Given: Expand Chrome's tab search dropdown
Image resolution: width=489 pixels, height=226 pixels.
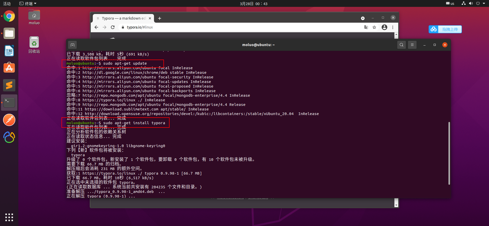Looking at the screenshot, I should click(x=363, y=18).
